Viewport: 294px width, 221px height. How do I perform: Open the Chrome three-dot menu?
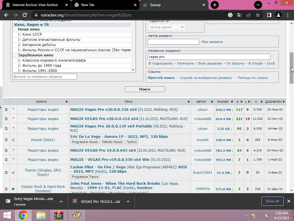(x=288, y=15)
